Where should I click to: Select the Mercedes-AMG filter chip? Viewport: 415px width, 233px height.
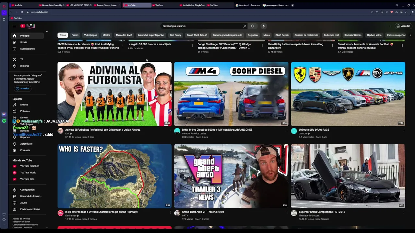[124, 35]
